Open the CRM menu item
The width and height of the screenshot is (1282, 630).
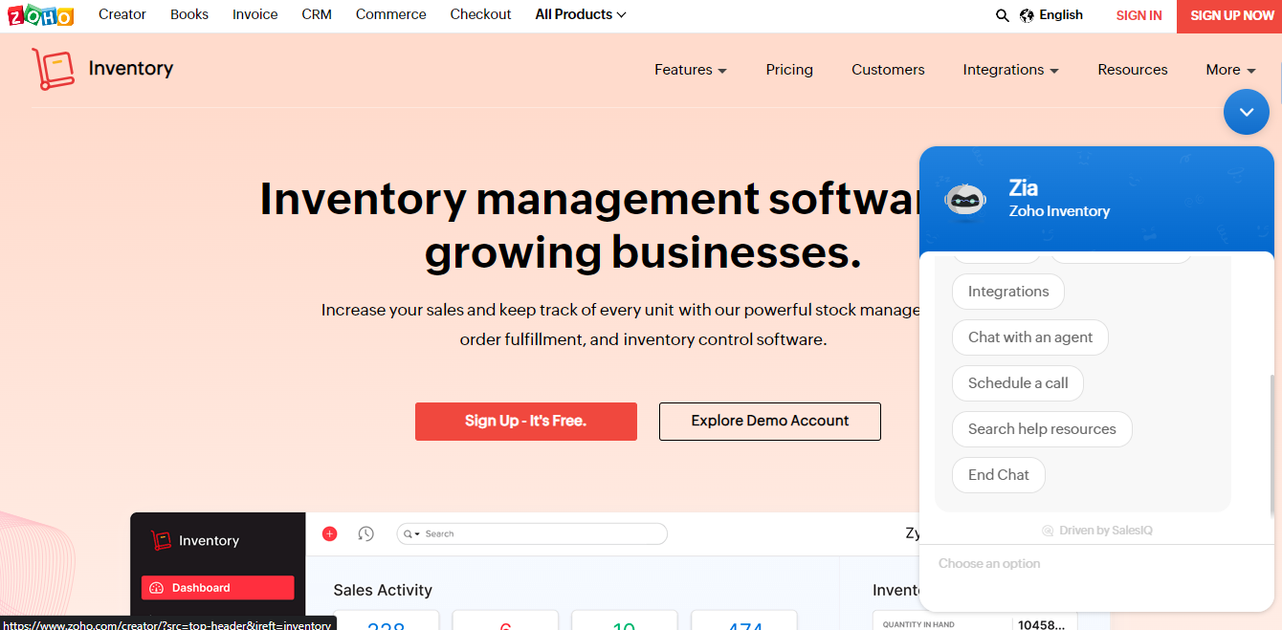tap(317, 14)
